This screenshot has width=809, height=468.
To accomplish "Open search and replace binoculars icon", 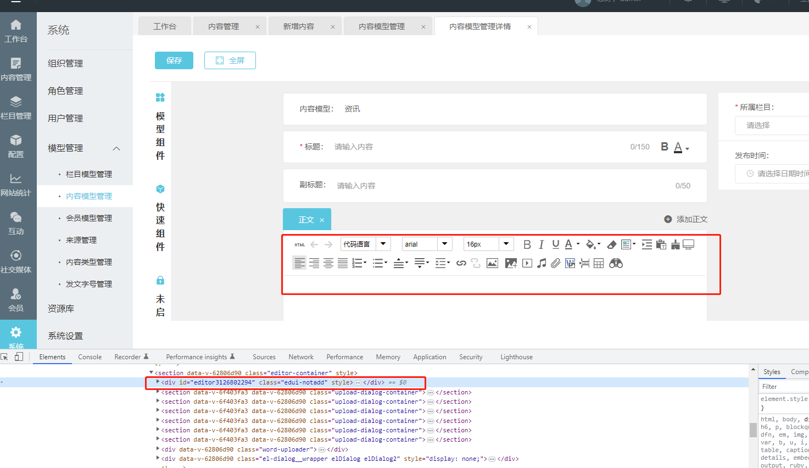I will pyautogui.click(x=616, y=264).
